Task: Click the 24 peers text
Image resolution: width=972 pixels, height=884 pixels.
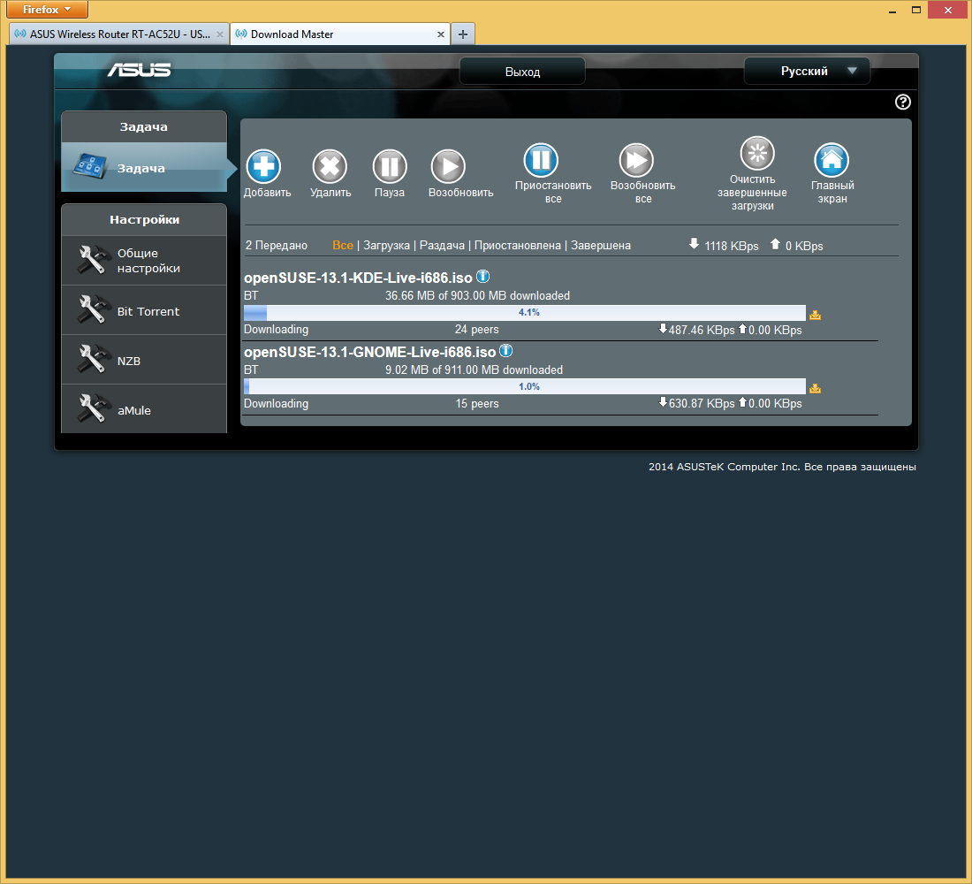Action: point(476,330)
